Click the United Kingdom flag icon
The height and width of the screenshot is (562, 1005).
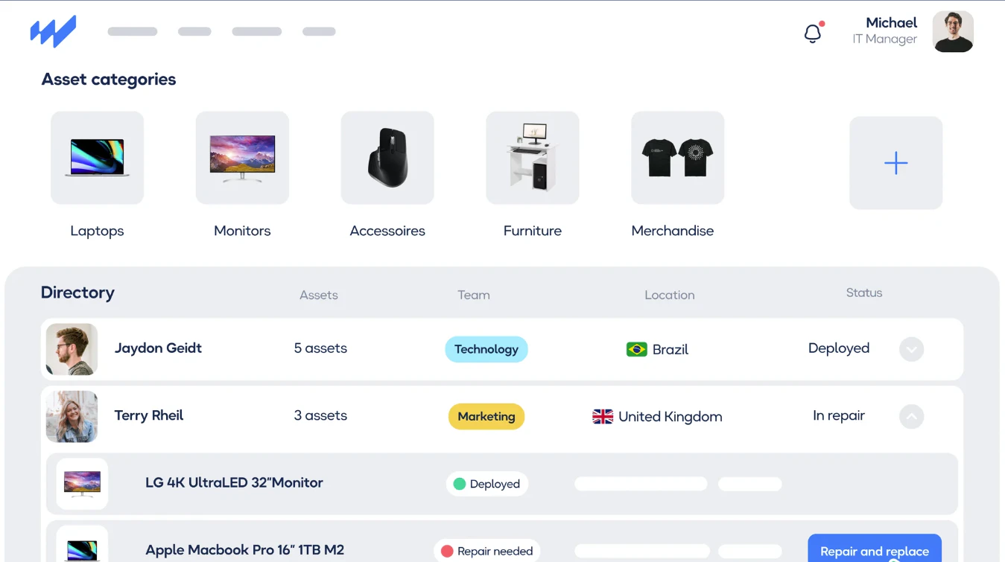pos(602,417)
